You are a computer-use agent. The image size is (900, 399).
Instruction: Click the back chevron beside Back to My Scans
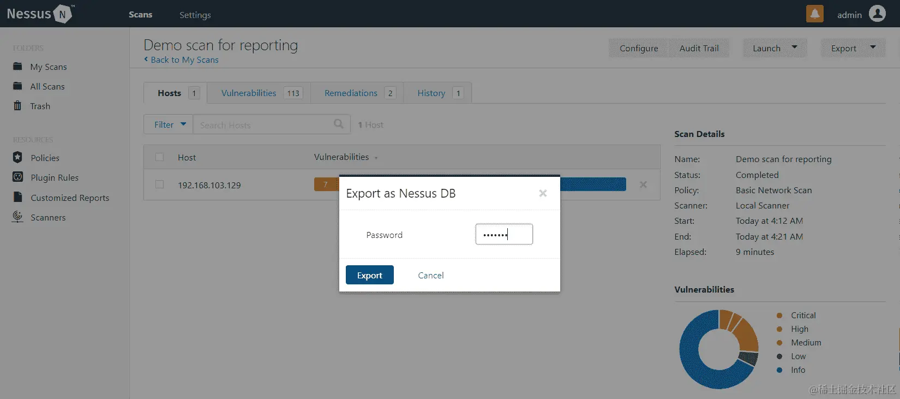click(146, 59)
